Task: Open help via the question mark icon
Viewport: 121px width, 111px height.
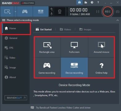Action: coord(98,2)
